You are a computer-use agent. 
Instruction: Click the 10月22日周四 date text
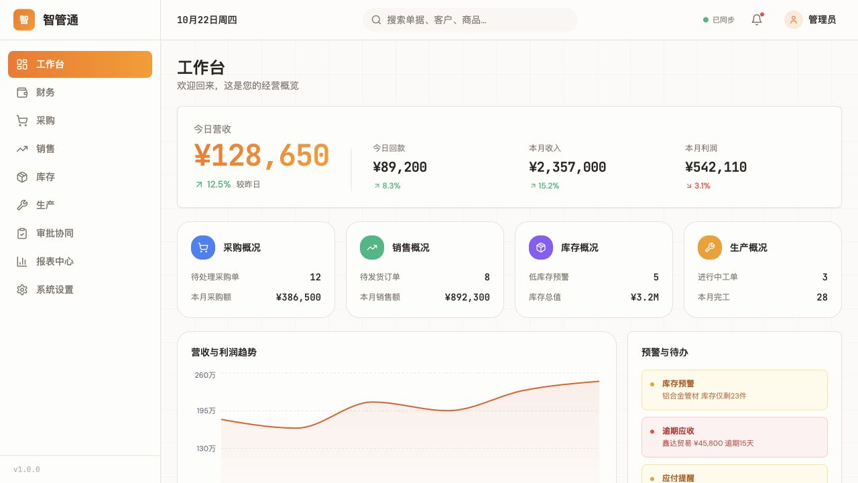[x=207, y=20]
